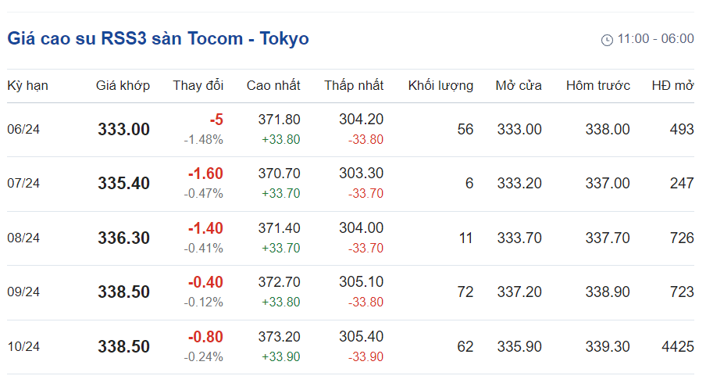Select the "Mở cửa" column header
Image resolution: width=706 pixels, height=383 pixels.
coord(519,86)
